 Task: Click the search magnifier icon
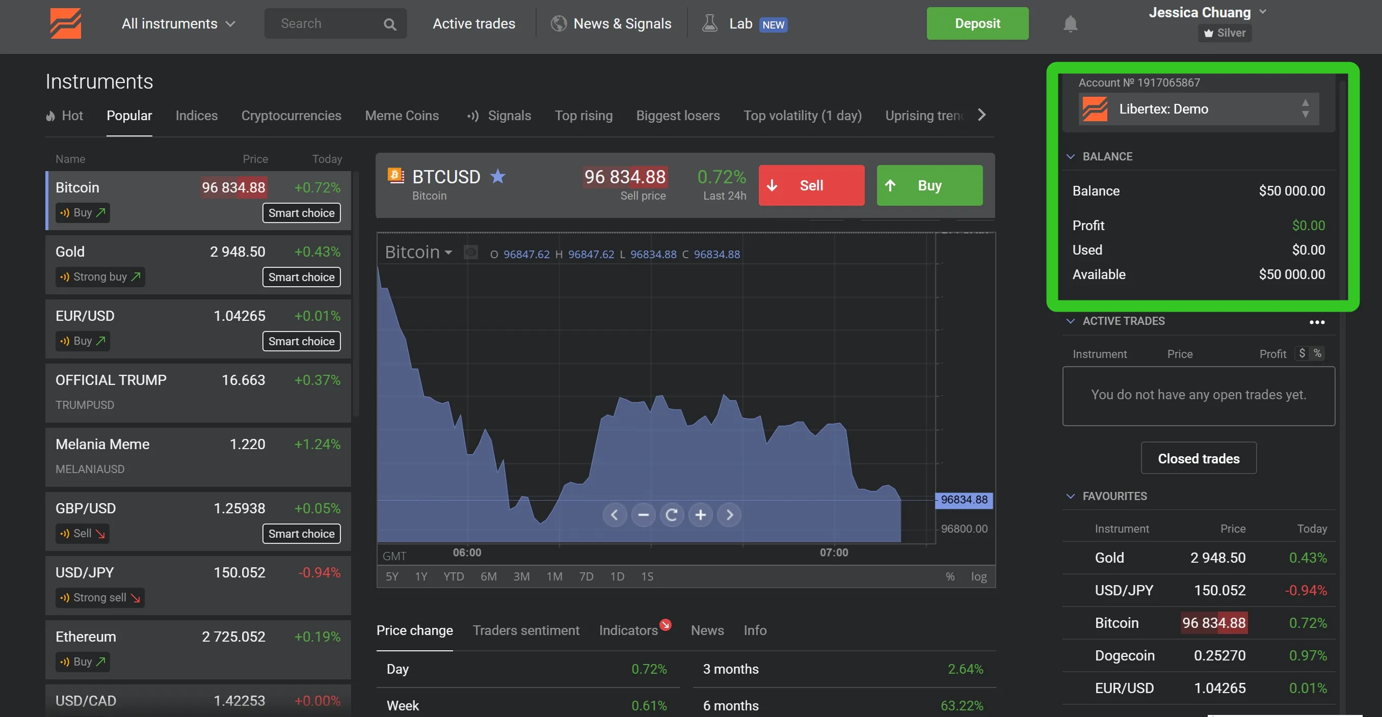coord(390,24)
